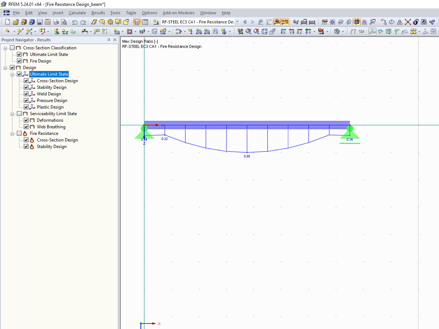Viewport: 439px width, 329px height.
Task: Click the Printer icon to print graphic
Action: point(56,22)
